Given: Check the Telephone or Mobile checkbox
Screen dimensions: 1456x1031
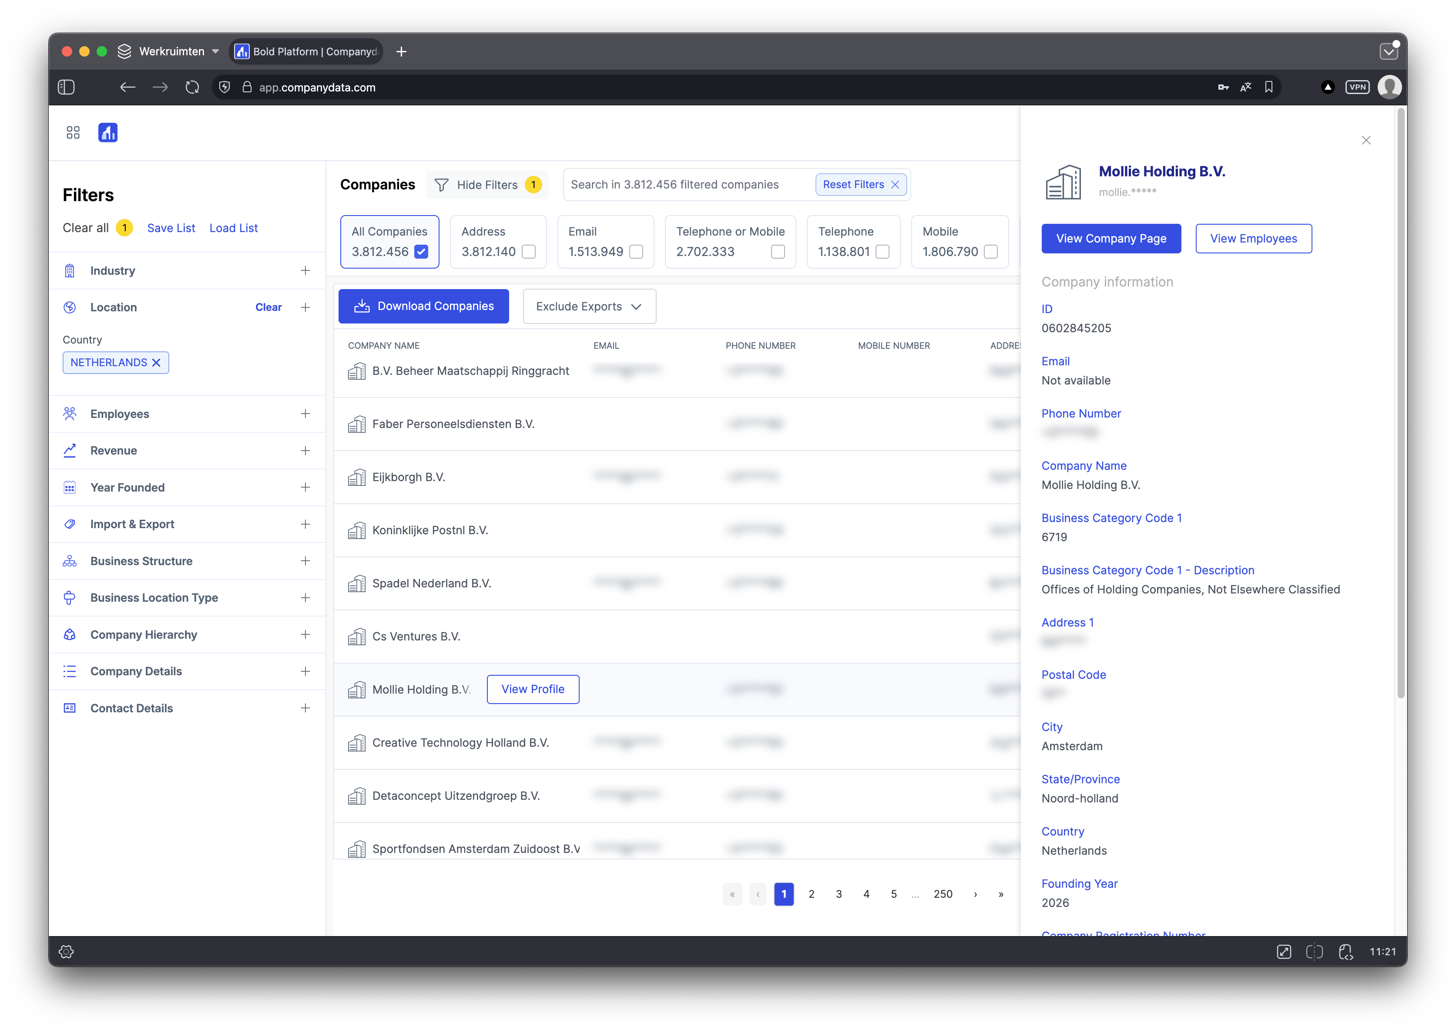Looking at the screenshot, I should [778, 252].
